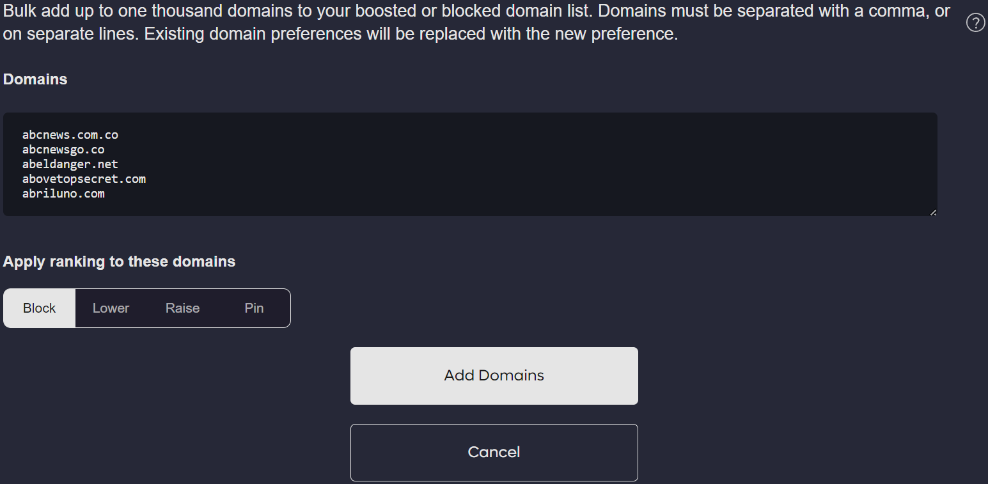Image resolution: width=988 pixels, height=484 pixels.
Task: Click the Domains field label
Action: point(35,79)
